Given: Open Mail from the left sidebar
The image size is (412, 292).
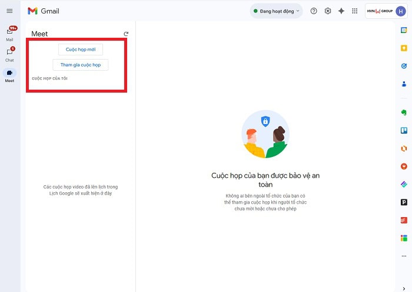Looking at the screenshot, I should point(9,32).
